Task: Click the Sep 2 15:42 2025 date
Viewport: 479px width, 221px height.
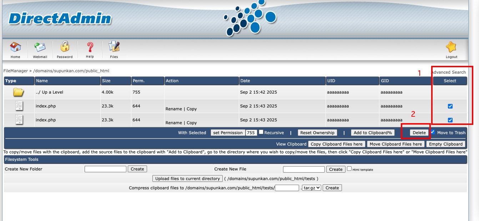Action: pyautogui.click(x=258, y=92)
